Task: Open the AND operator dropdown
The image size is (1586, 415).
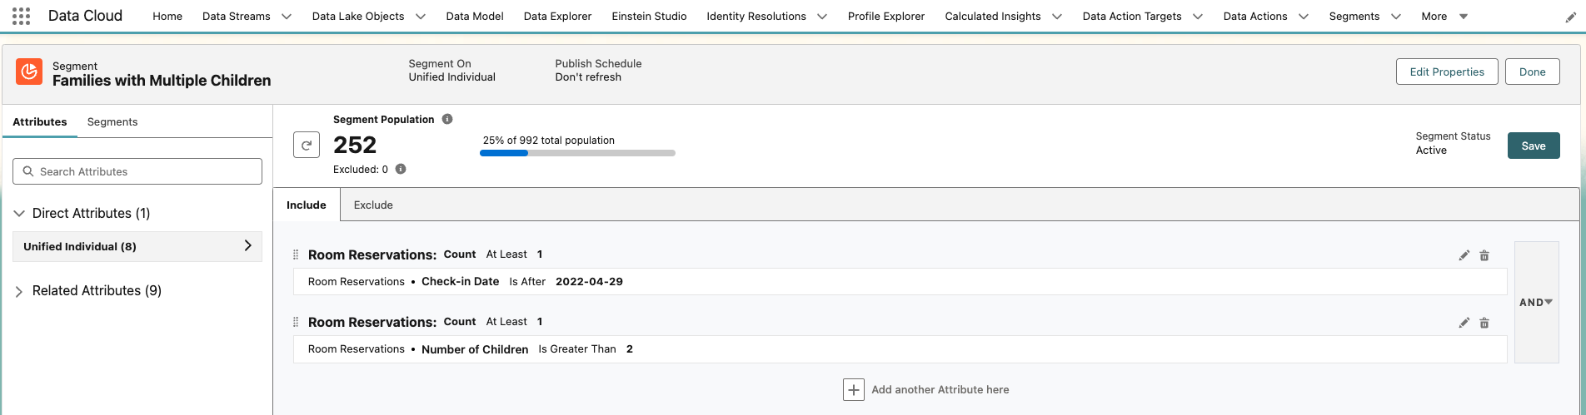Action: tap(1536, 303)
